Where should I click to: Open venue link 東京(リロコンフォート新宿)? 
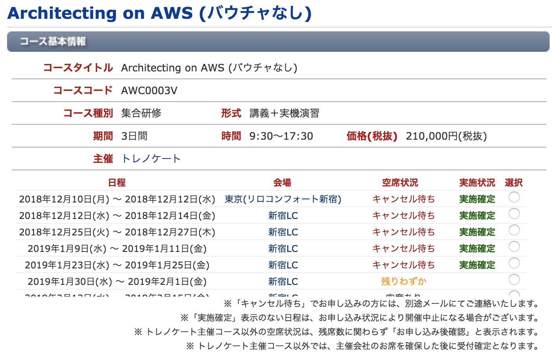pos(283,199)
